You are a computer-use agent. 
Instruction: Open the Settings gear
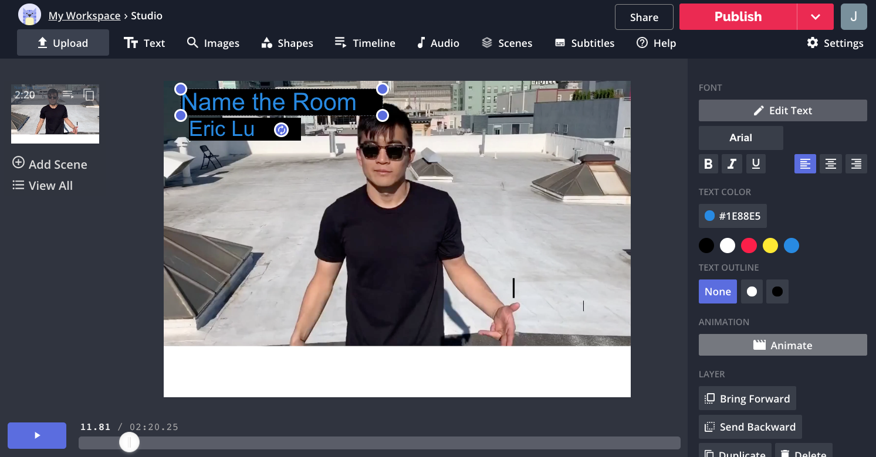834,43
